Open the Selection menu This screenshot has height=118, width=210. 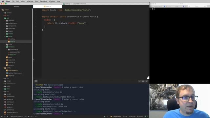coord(30,1)
